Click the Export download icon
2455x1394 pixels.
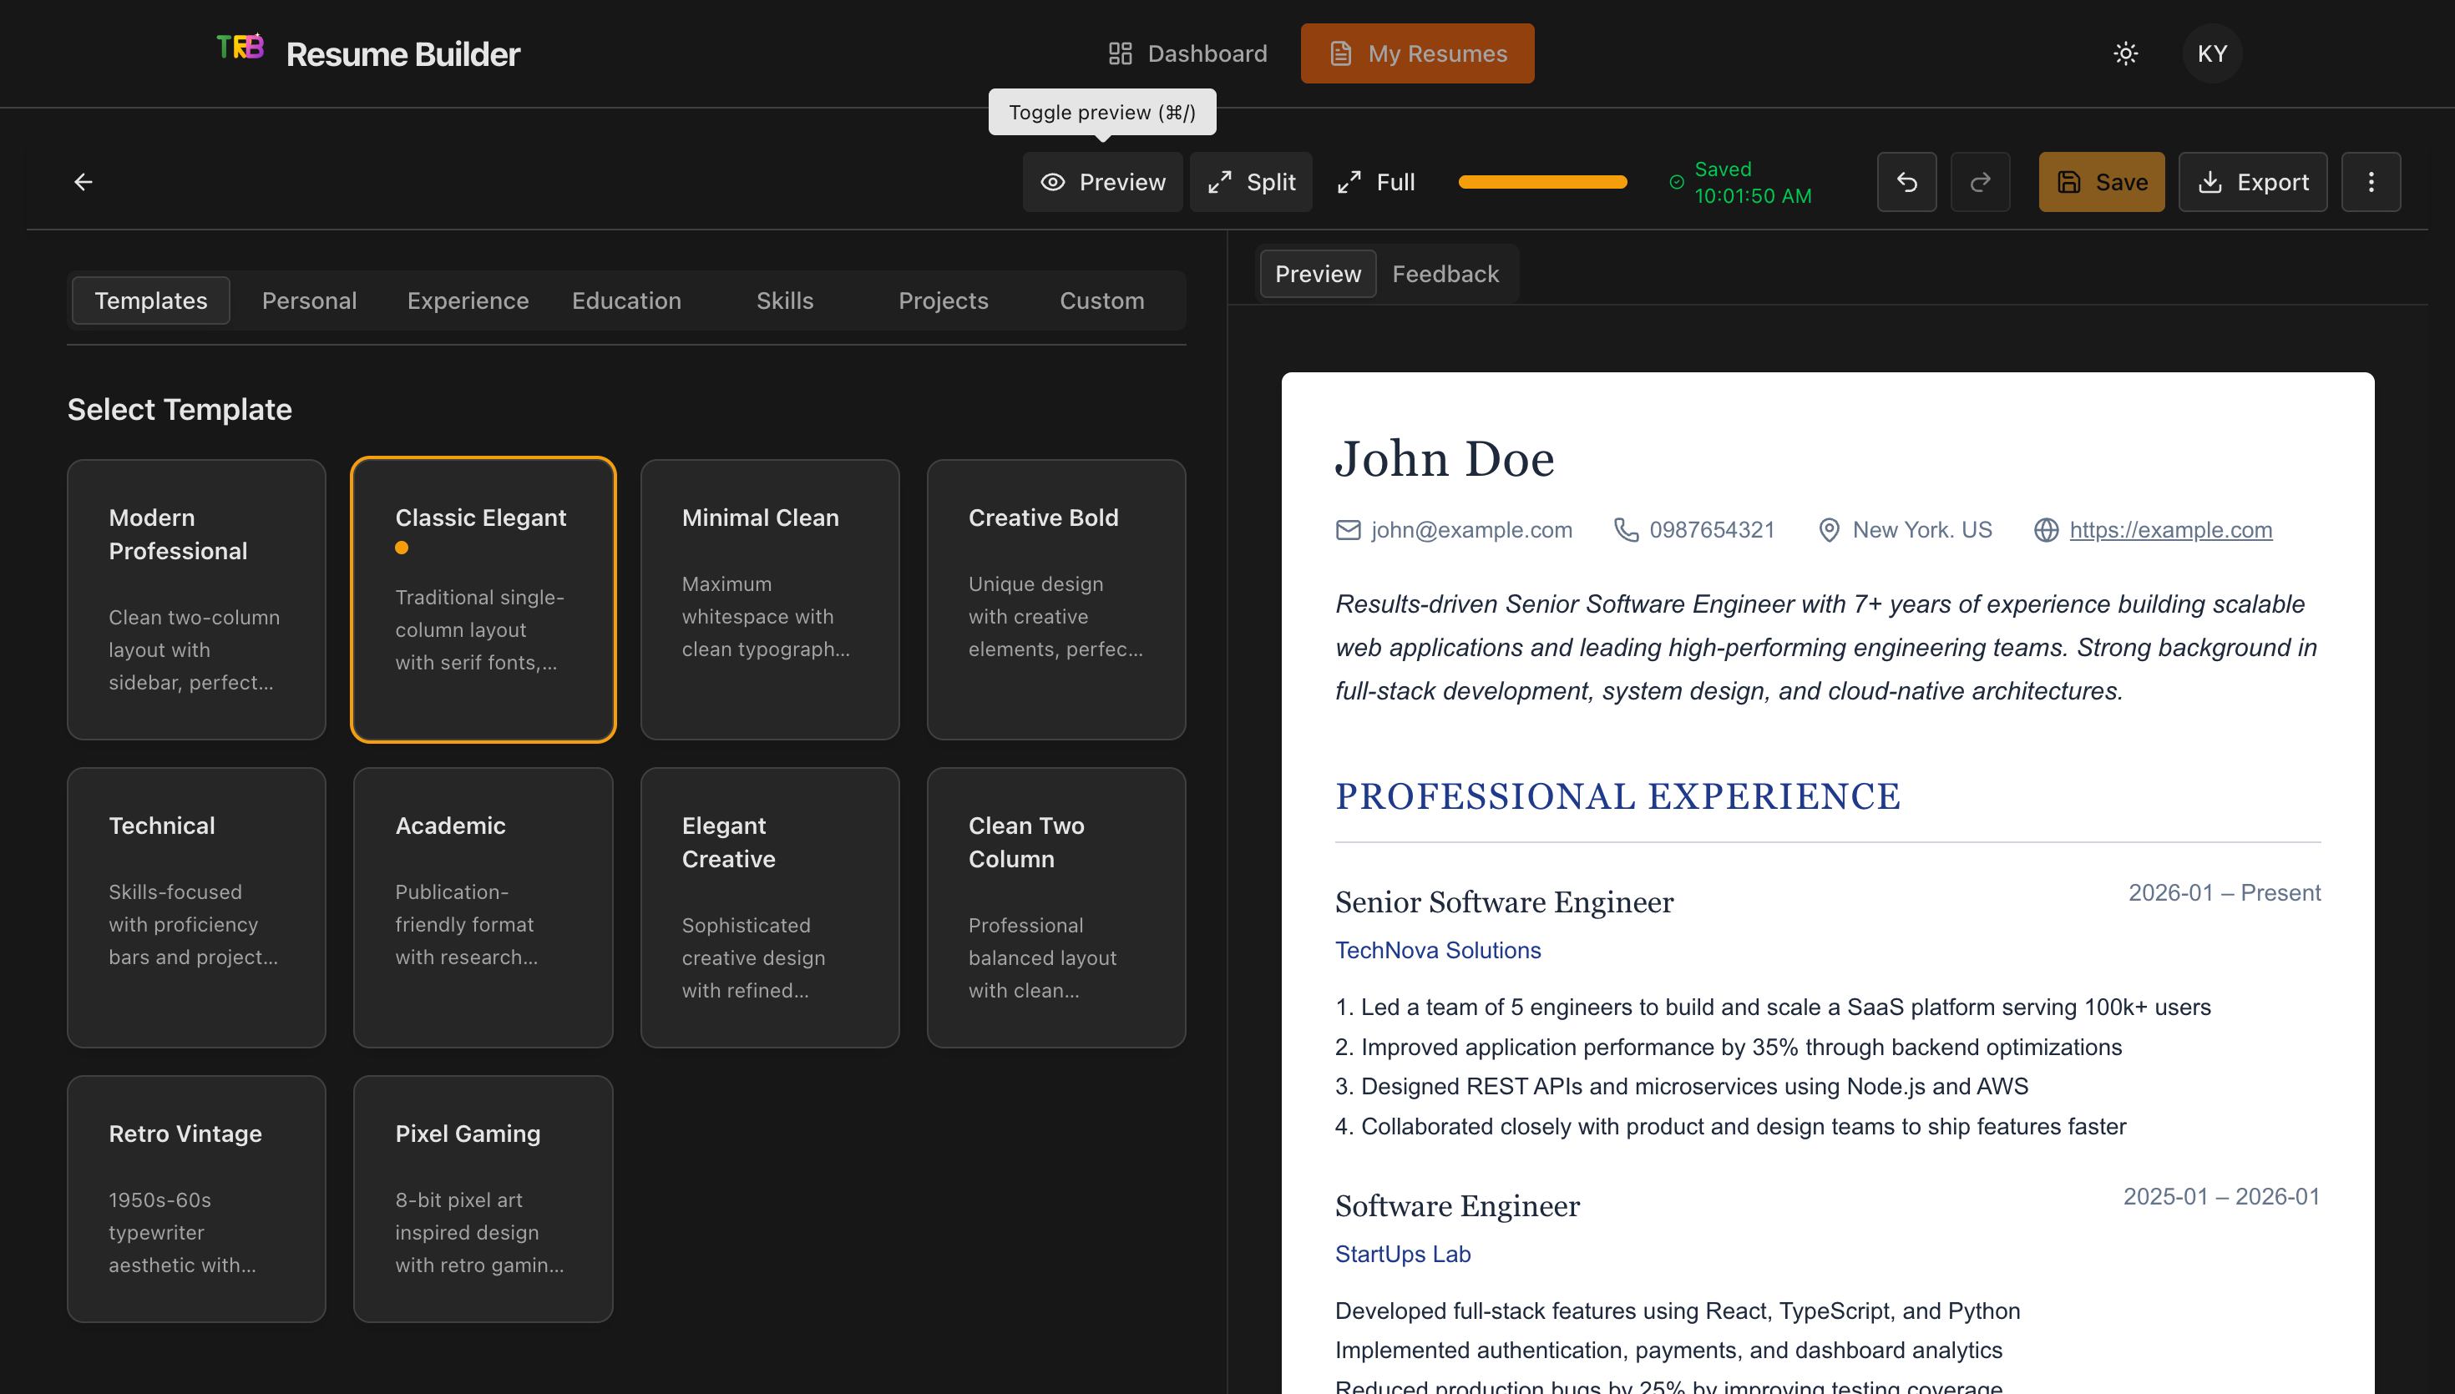pos(2211,182)
